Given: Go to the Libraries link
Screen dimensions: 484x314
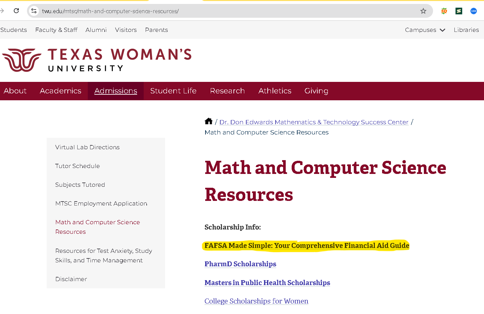Looking at the screenshot, I should [x=466, y=30].
